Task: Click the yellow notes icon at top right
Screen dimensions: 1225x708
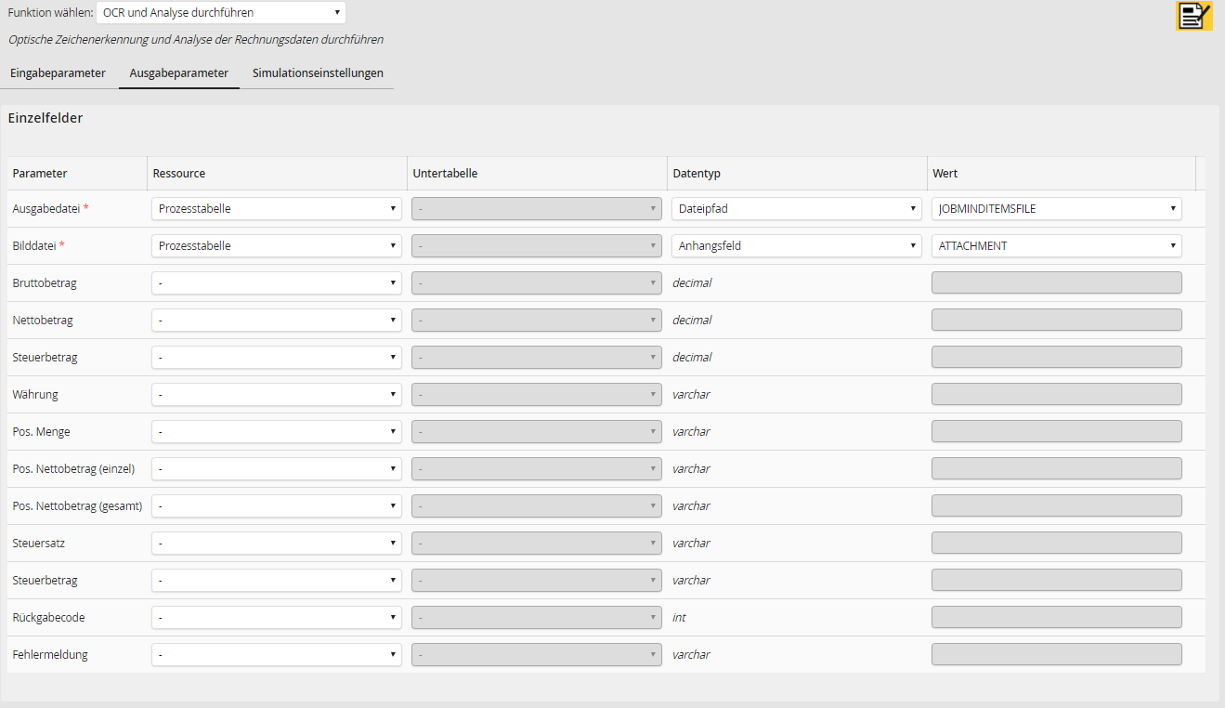Action: (1193, 16)
